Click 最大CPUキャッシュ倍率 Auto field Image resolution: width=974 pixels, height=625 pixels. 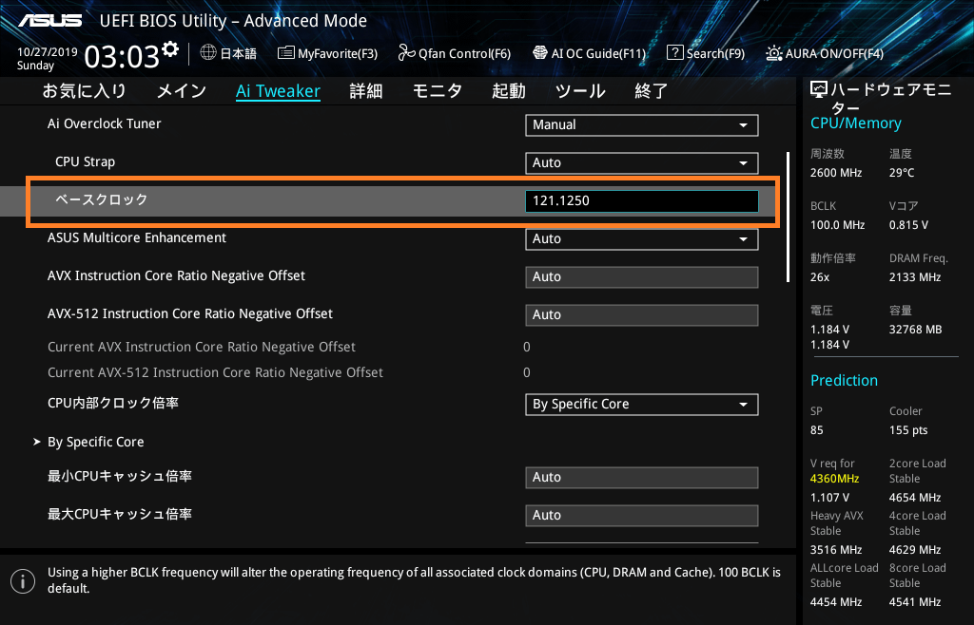coord(642,515)
